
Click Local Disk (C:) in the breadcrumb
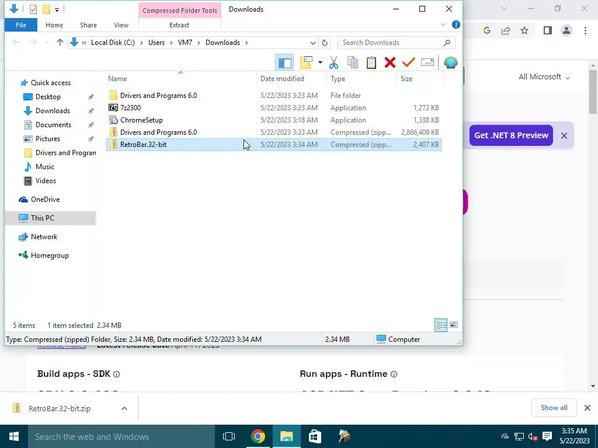click(113, 43)
